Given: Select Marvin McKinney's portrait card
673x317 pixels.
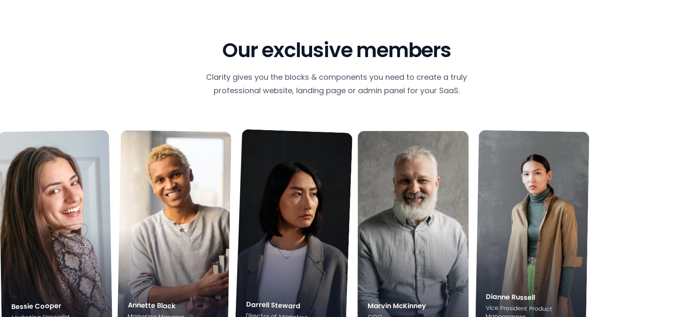Looking at the screenshot, I should [x=413, y=224].
